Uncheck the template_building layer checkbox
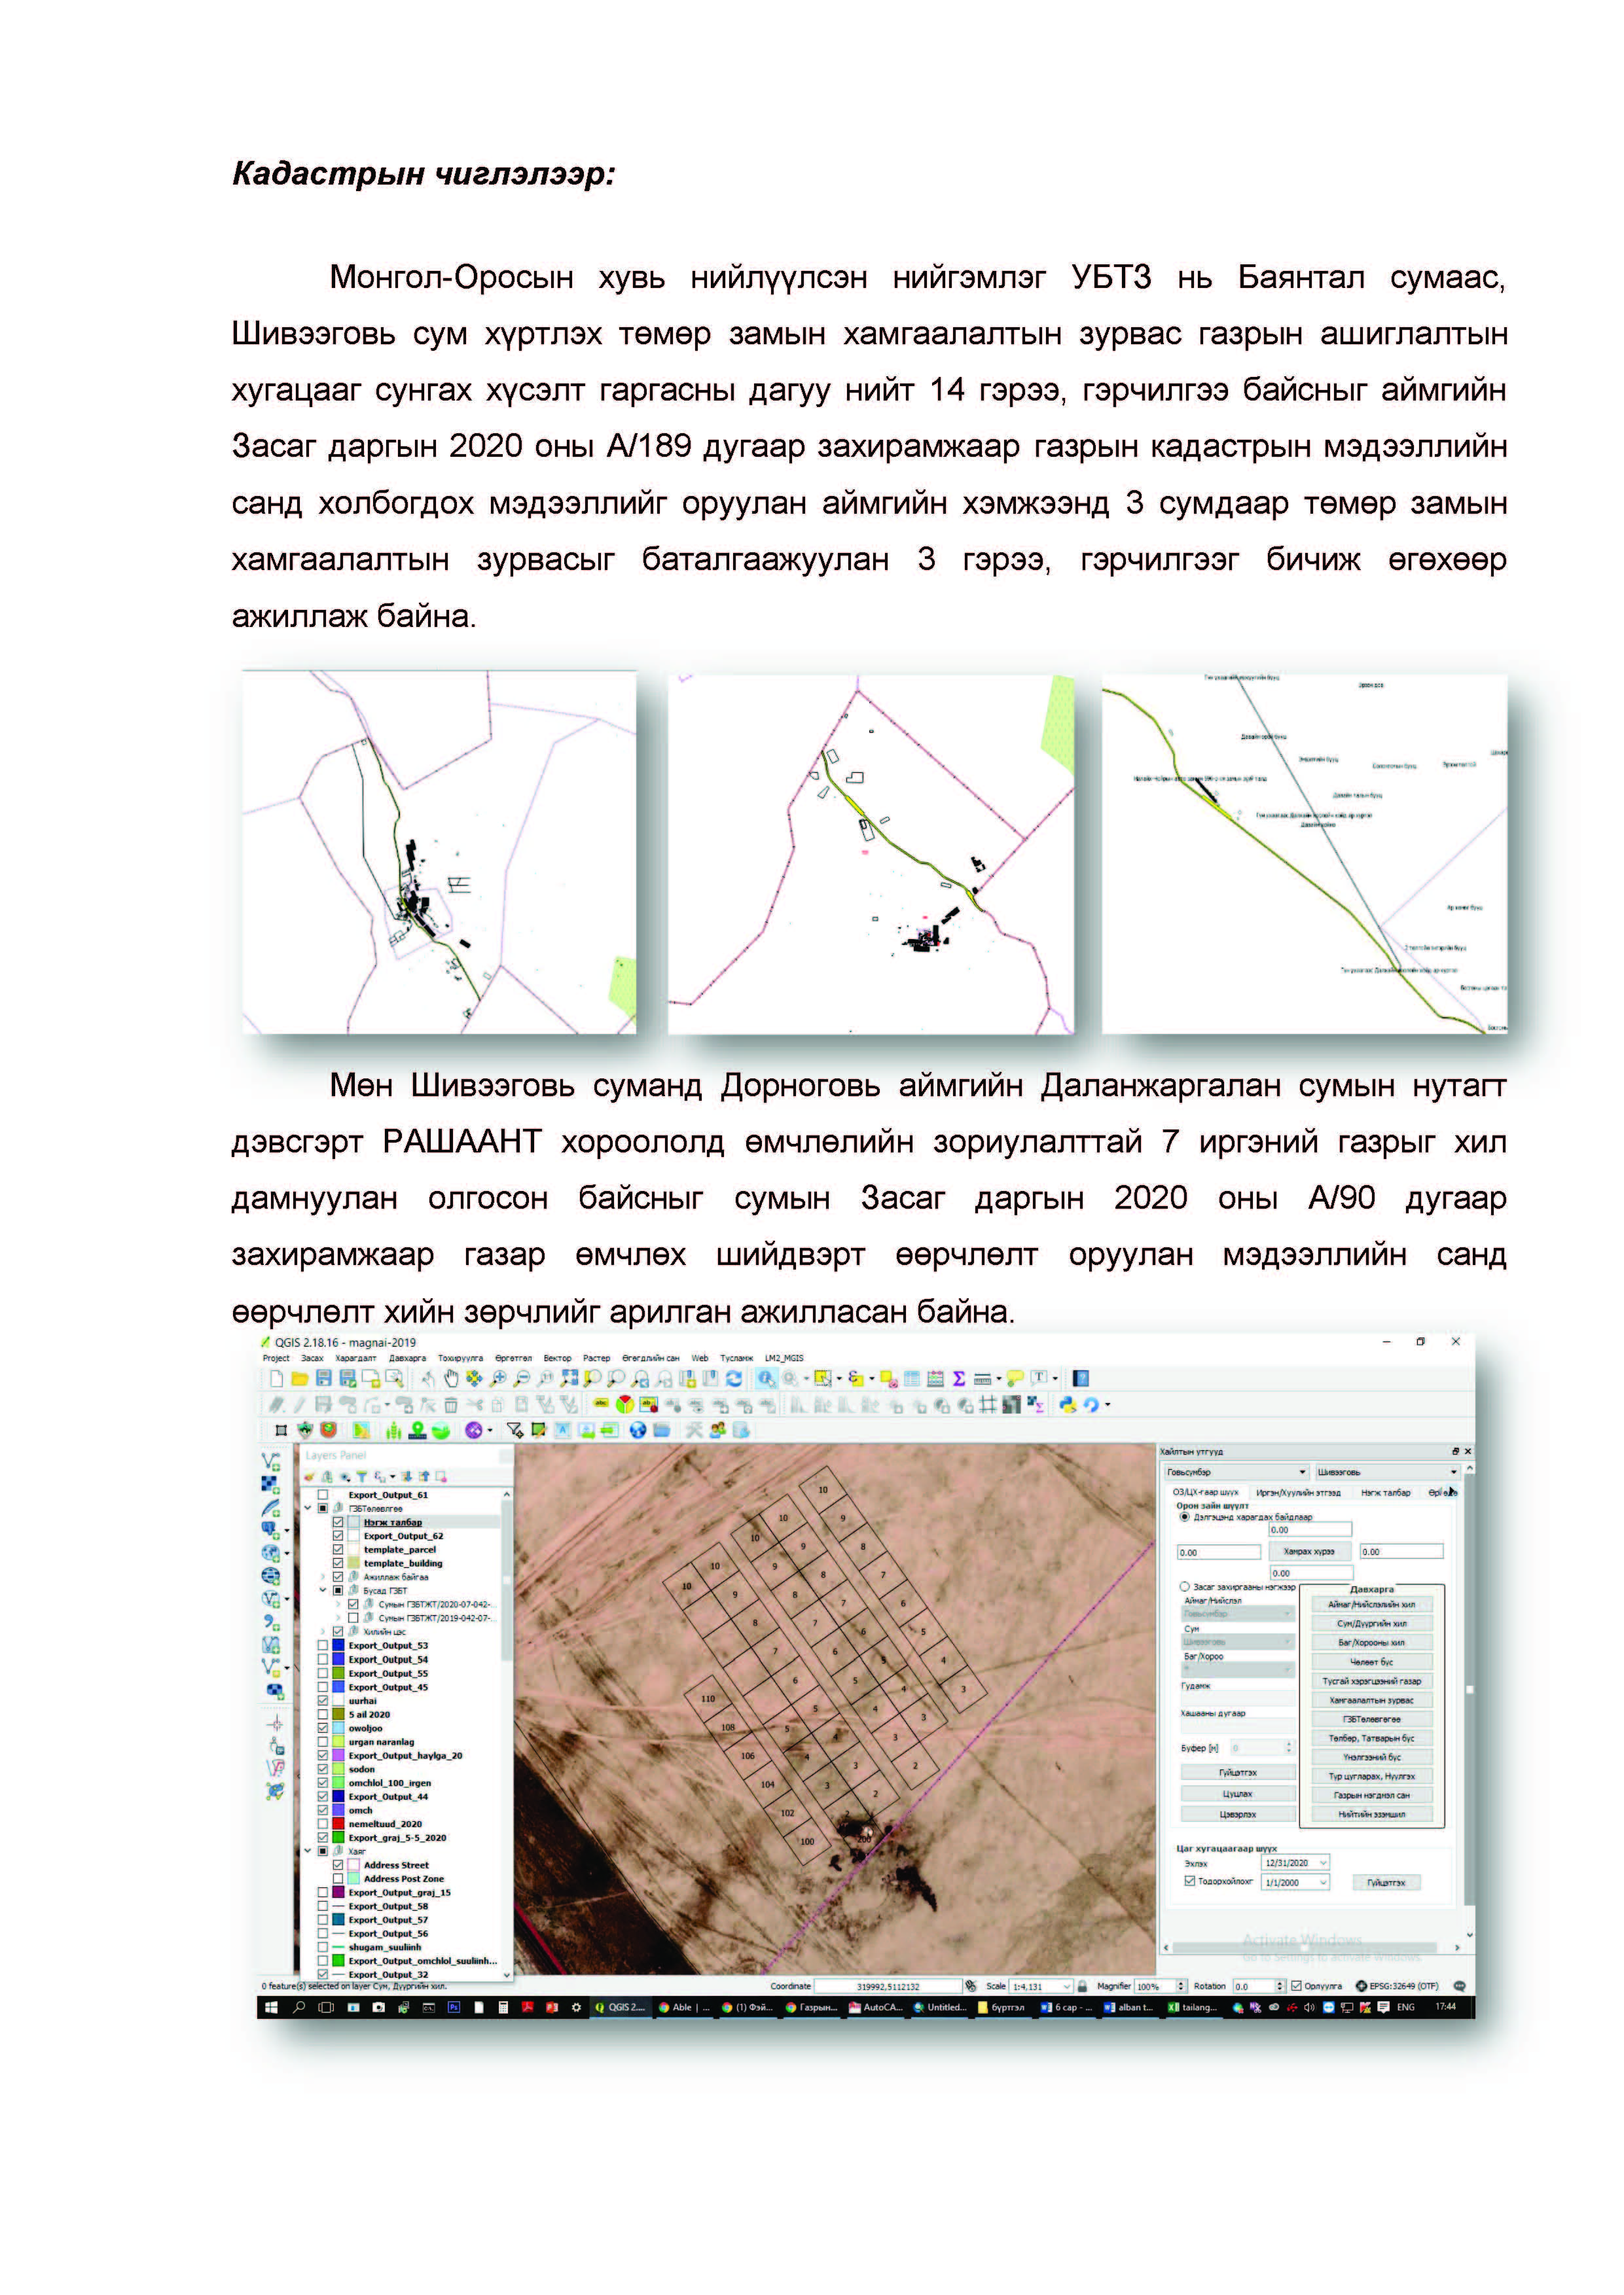Image resolution: width=1624 pixels, height=2295 pixels. pos(338,1563)
